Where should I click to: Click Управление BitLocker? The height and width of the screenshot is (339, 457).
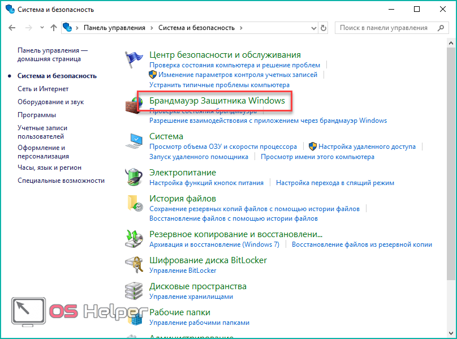point(183,271)
